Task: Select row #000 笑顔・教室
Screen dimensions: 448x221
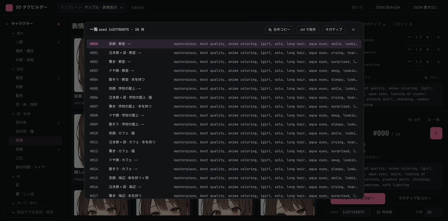Action: click(224, 44)
